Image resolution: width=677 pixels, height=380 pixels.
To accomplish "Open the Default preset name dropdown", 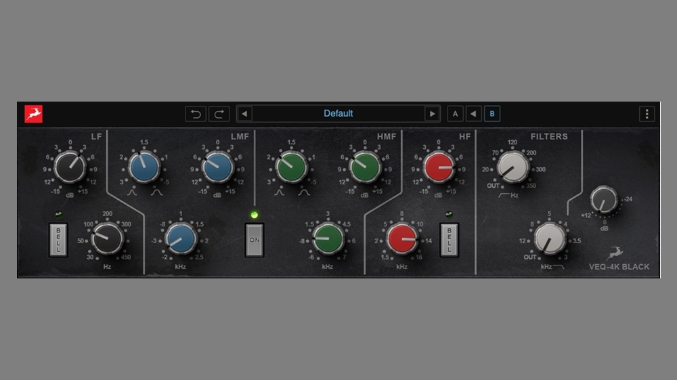I will coord(338,114).
